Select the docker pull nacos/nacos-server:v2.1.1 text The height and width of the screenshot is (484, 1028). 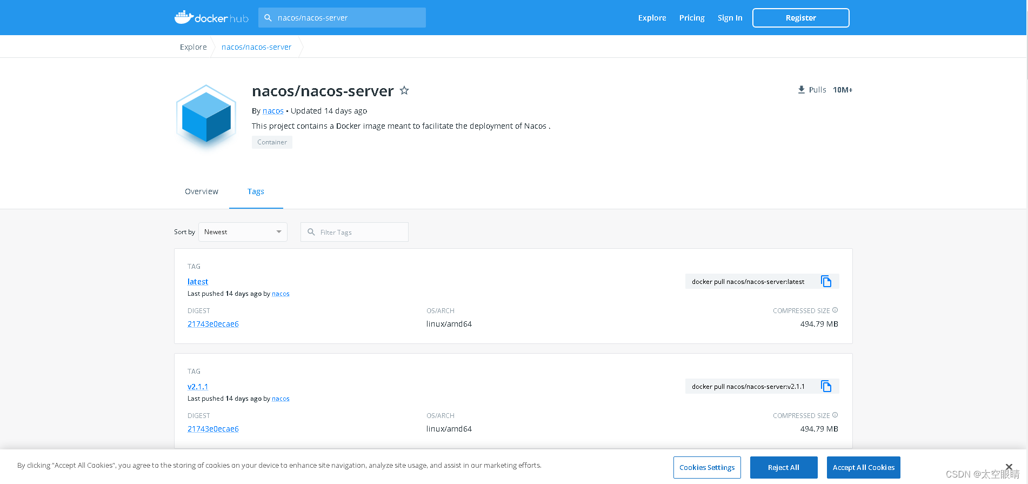pyautogui.click(x=748, y=387)
